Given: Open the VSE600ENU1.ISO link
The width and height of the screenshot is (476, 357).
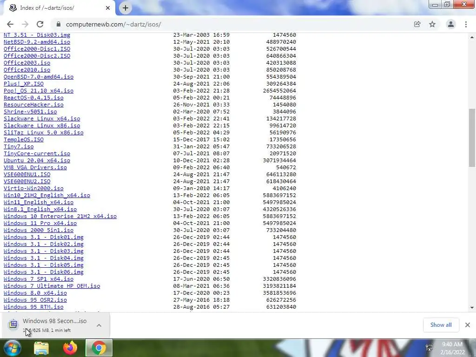Looking at the screenshot, I should coord(27,175).
